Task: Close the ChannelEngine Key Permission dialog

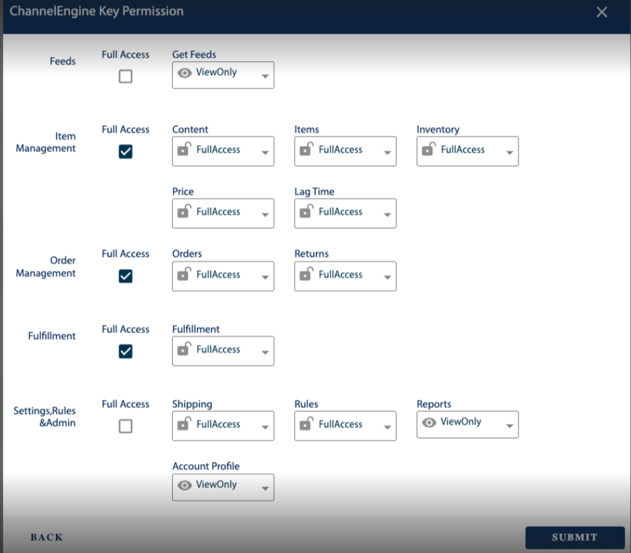Action: coord(602,12)
